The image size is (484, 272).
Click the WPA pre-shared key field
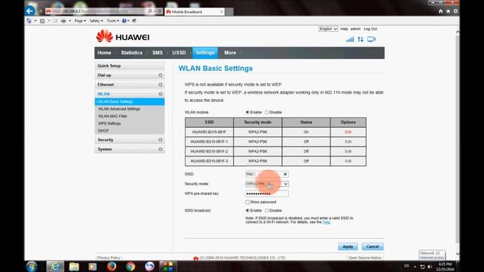(267, 193)
